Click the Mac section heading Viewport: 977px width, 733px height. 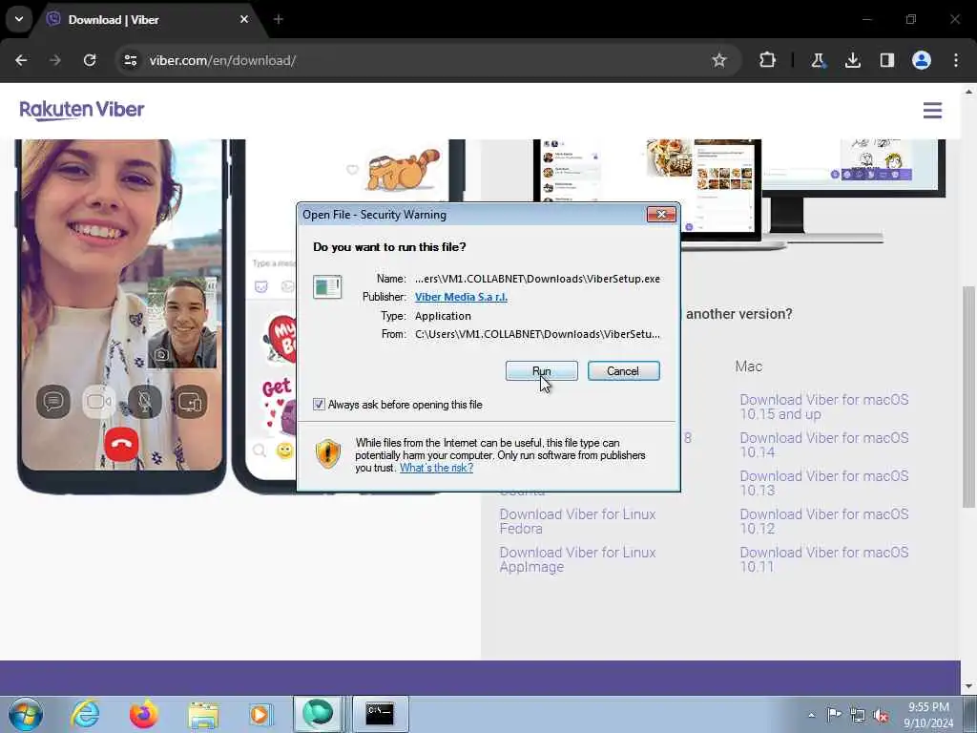[748, 366]
